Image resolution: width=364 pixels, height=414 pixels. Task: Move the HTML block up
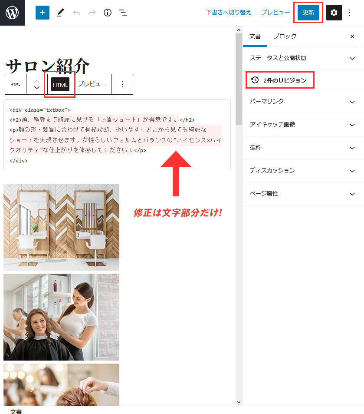click(36, 81)
